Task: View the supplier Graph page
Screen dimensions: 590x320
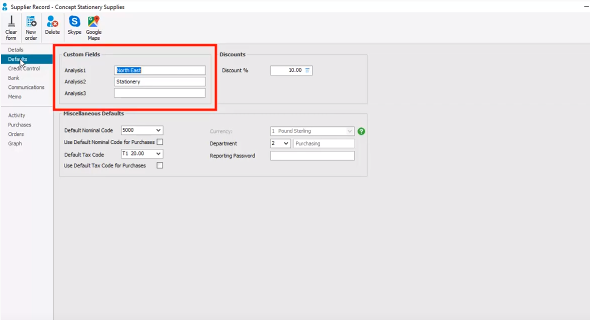Action: point(15,143)
